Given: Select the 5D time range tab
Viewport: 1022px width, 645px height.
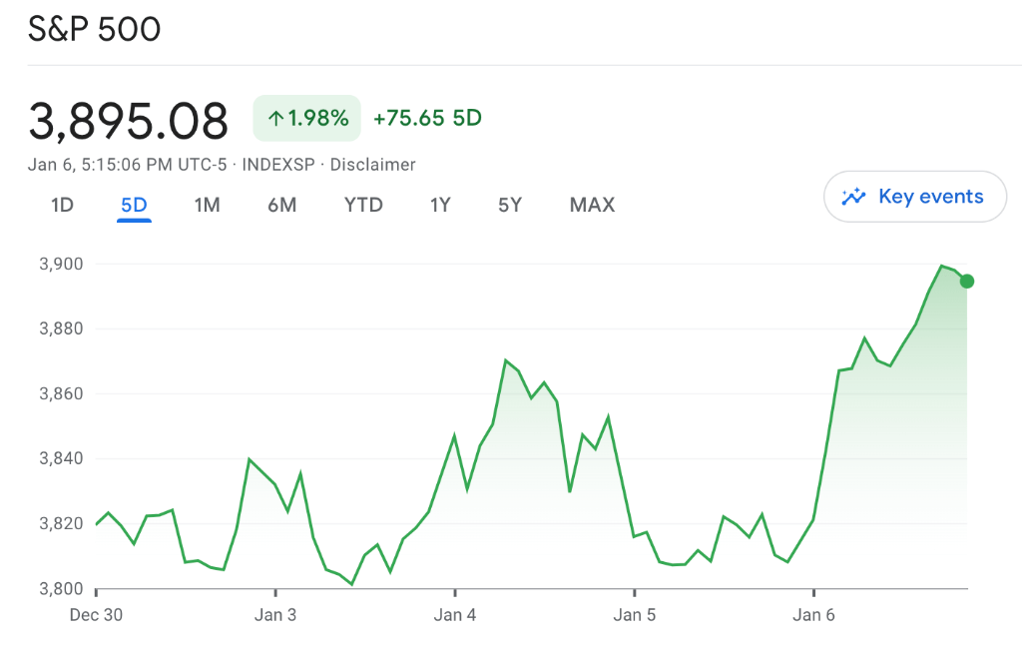Looking at the screenshot, I should pos(134,205).
